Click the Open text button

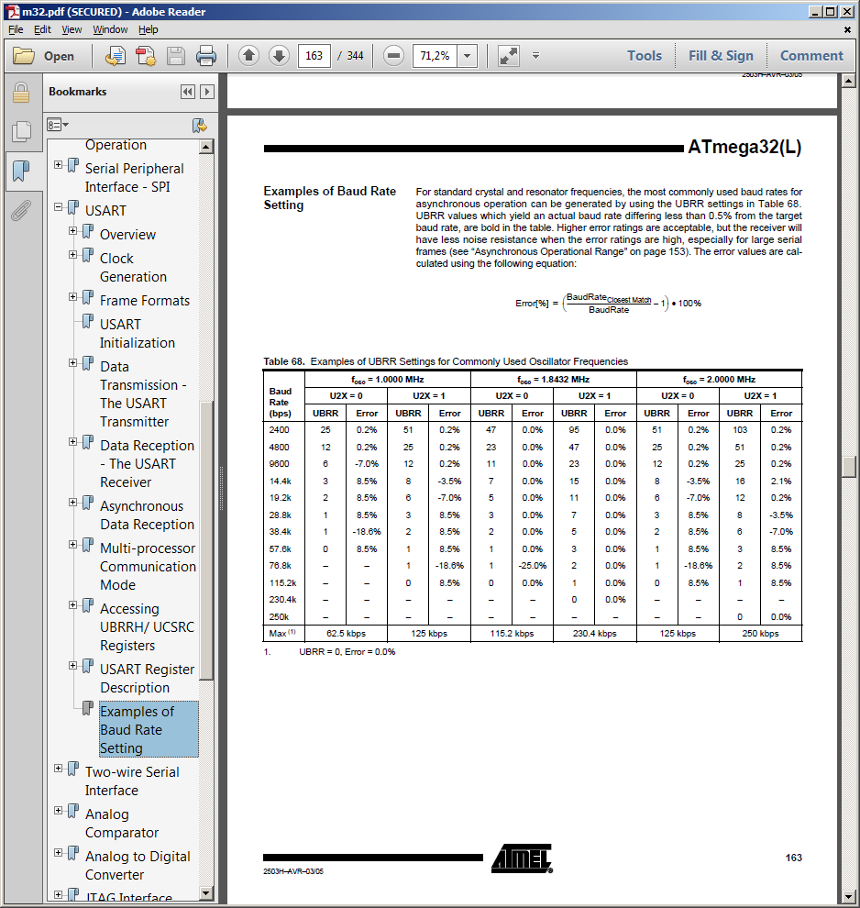tap(59, 56)
